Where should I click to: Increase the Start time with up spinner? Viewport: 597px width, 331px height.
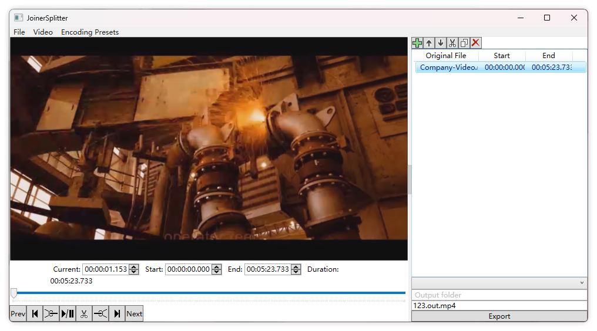(217, 266)
